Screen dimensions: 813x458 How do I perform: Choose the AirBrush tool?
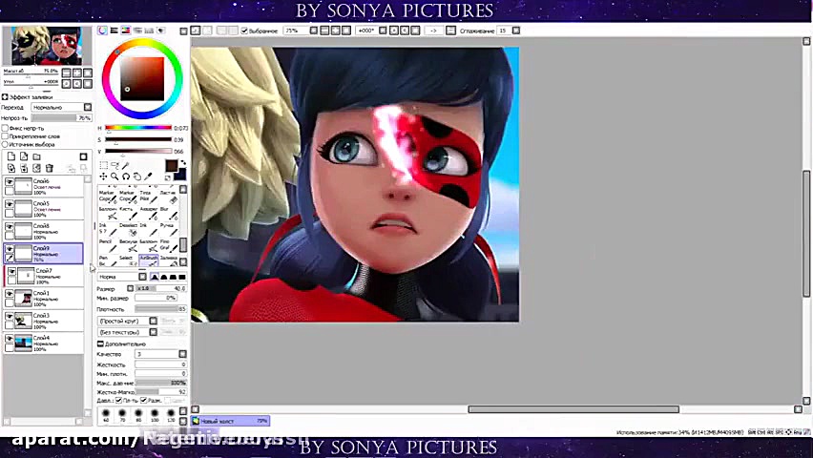tap(149, 260)
